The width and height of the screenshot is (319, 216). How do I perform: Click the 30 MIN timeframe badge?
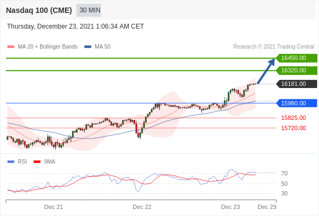point(89,10)
